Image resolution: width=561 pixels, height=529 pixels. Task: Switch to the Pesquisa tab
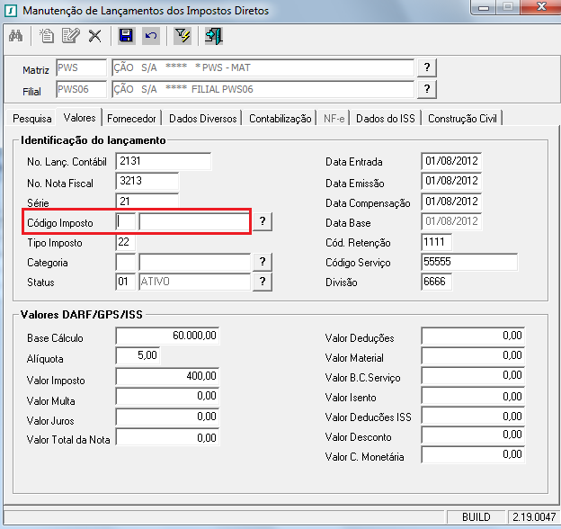[32, 119]
